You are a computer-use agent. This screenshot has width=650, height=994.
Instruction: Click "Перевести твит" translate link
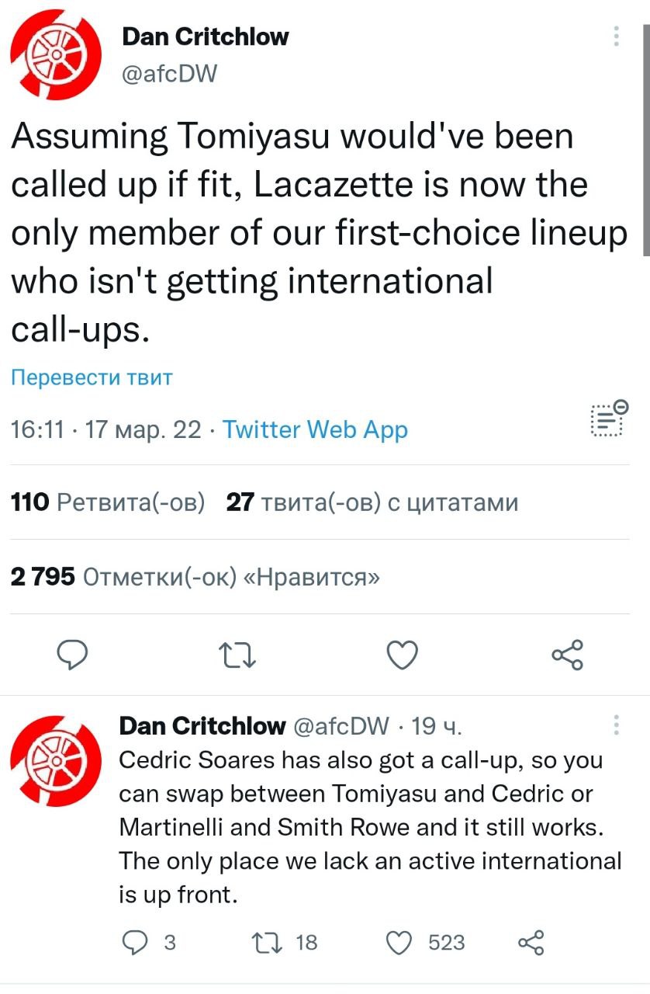coord(92,378)
